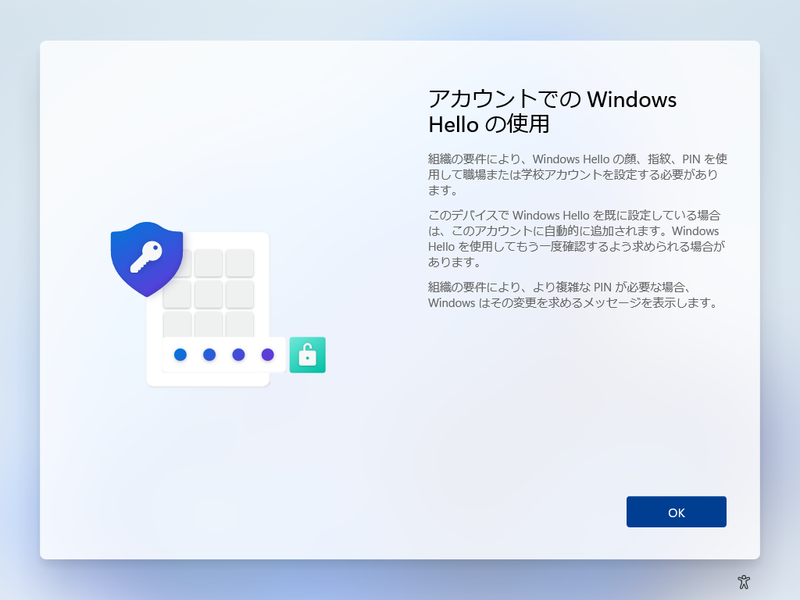Click the OK button
The width and height of the screenshot is (800, 600).
click(x=676, y=512)
